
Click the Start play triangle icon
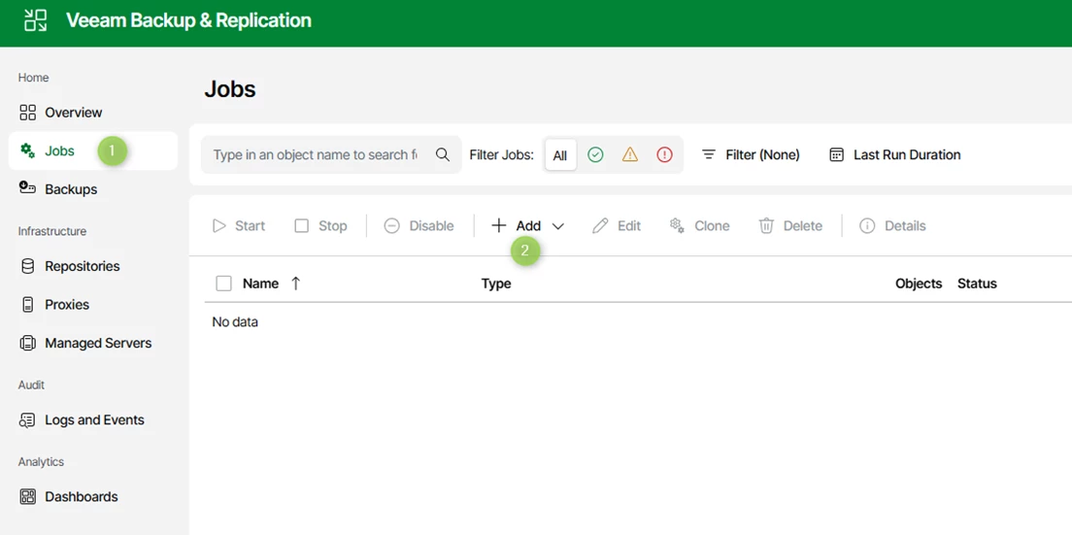[218, 225]
